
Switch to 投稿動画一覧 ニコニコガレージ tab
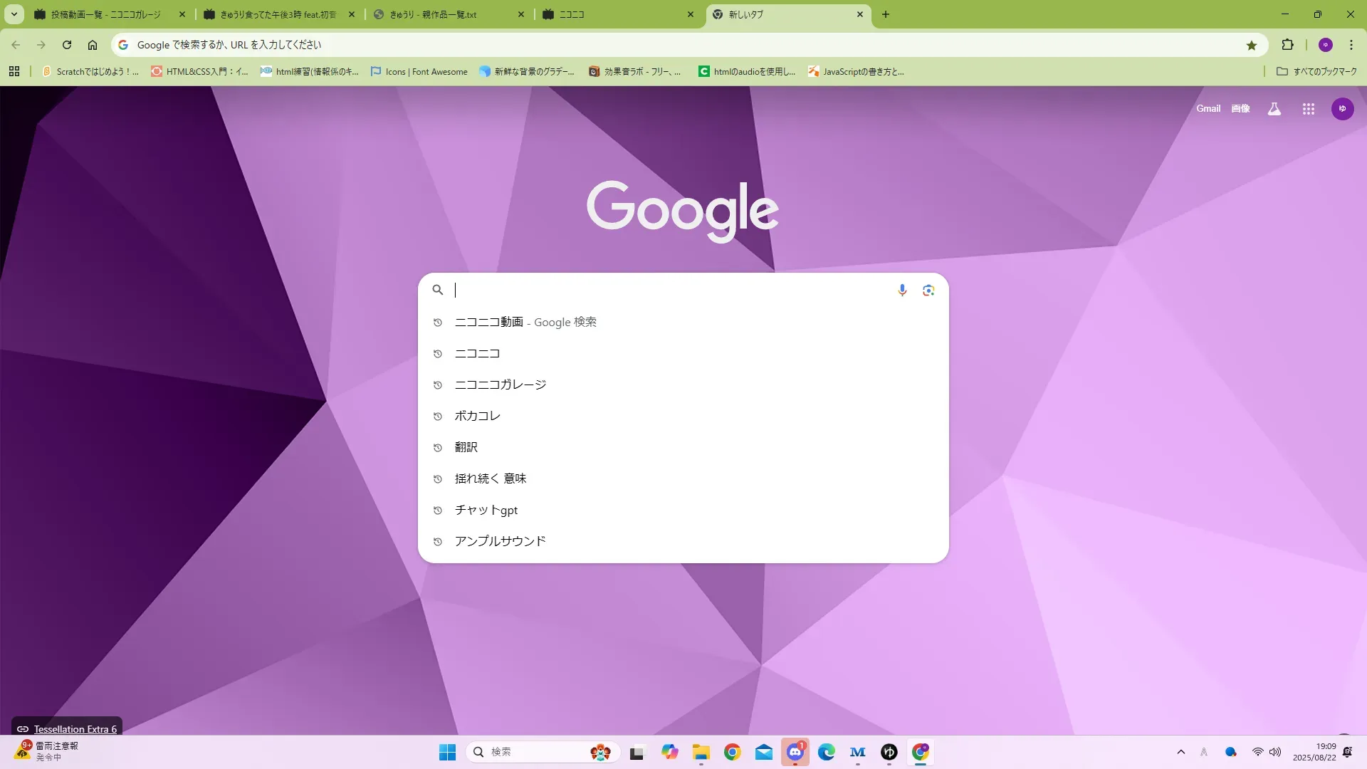point(107,14)
